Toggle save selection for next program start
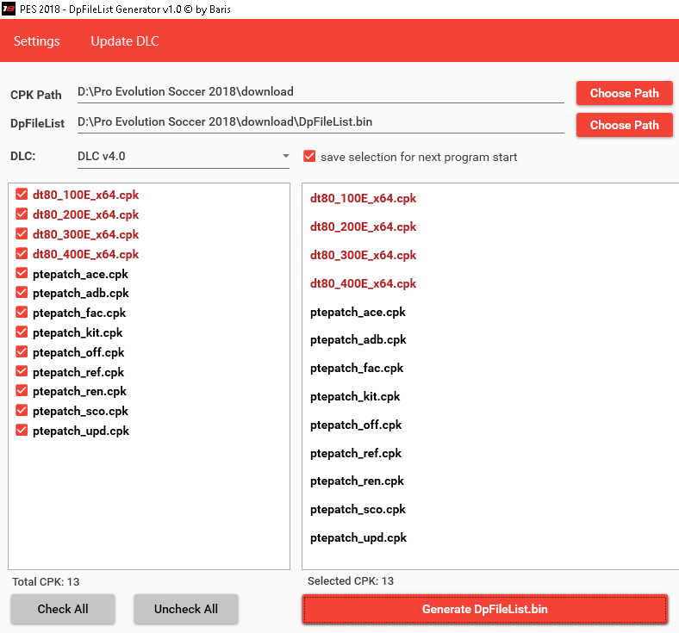This screenshot has height=633, width=679. click(x=309, y=156)
